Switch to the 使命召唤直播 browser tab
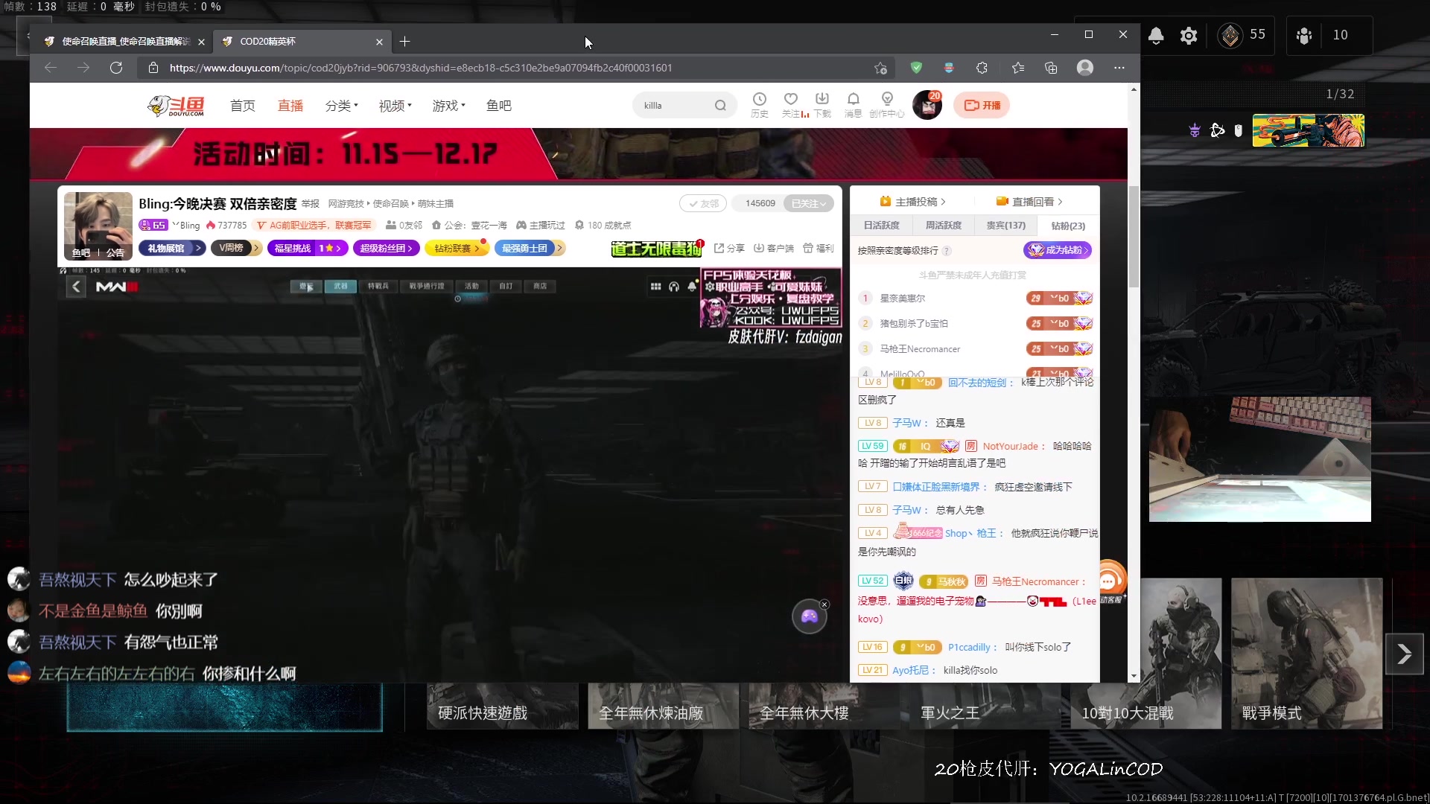 123,42
